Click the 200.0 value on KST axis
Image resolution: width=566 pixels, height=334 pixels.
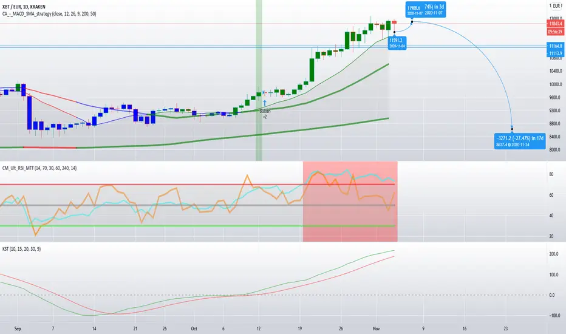point(554,254)
